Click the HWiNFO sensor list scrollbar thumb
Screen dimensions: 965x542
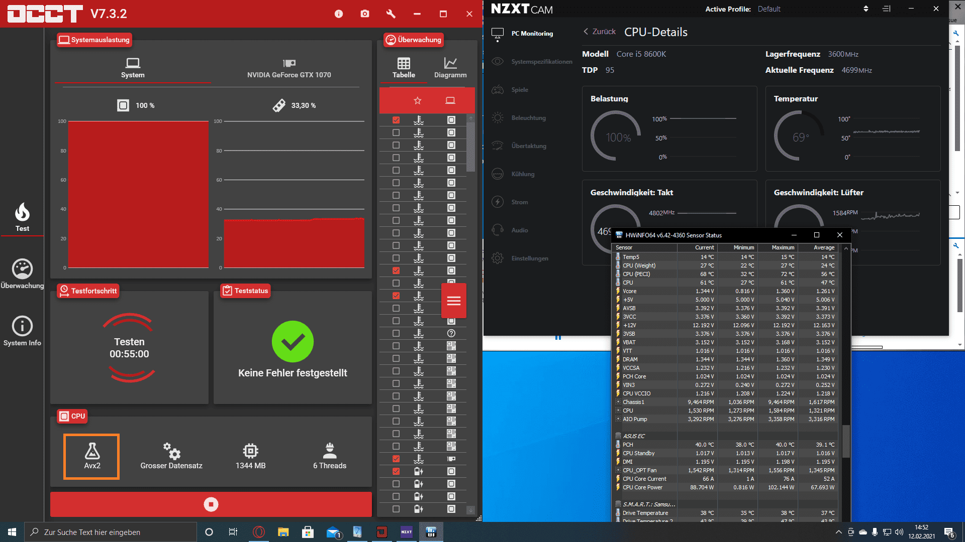pos(846,442)
